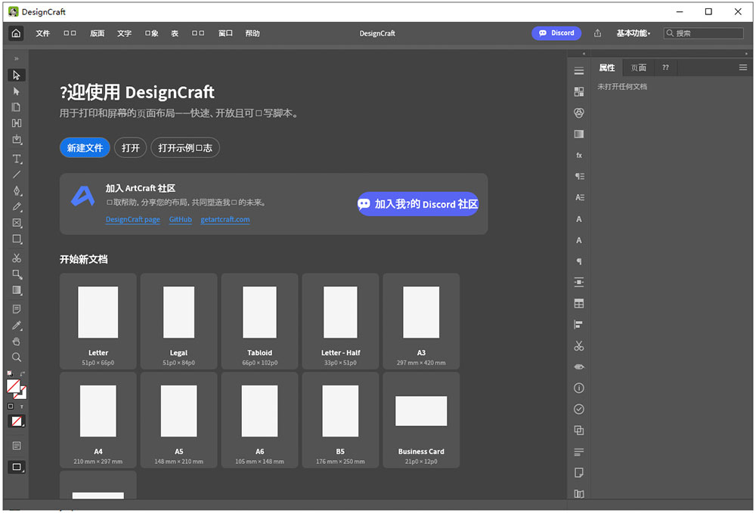The image size is (756, 513).
Task: Select the Hand tool
Action: pos(17,341)
